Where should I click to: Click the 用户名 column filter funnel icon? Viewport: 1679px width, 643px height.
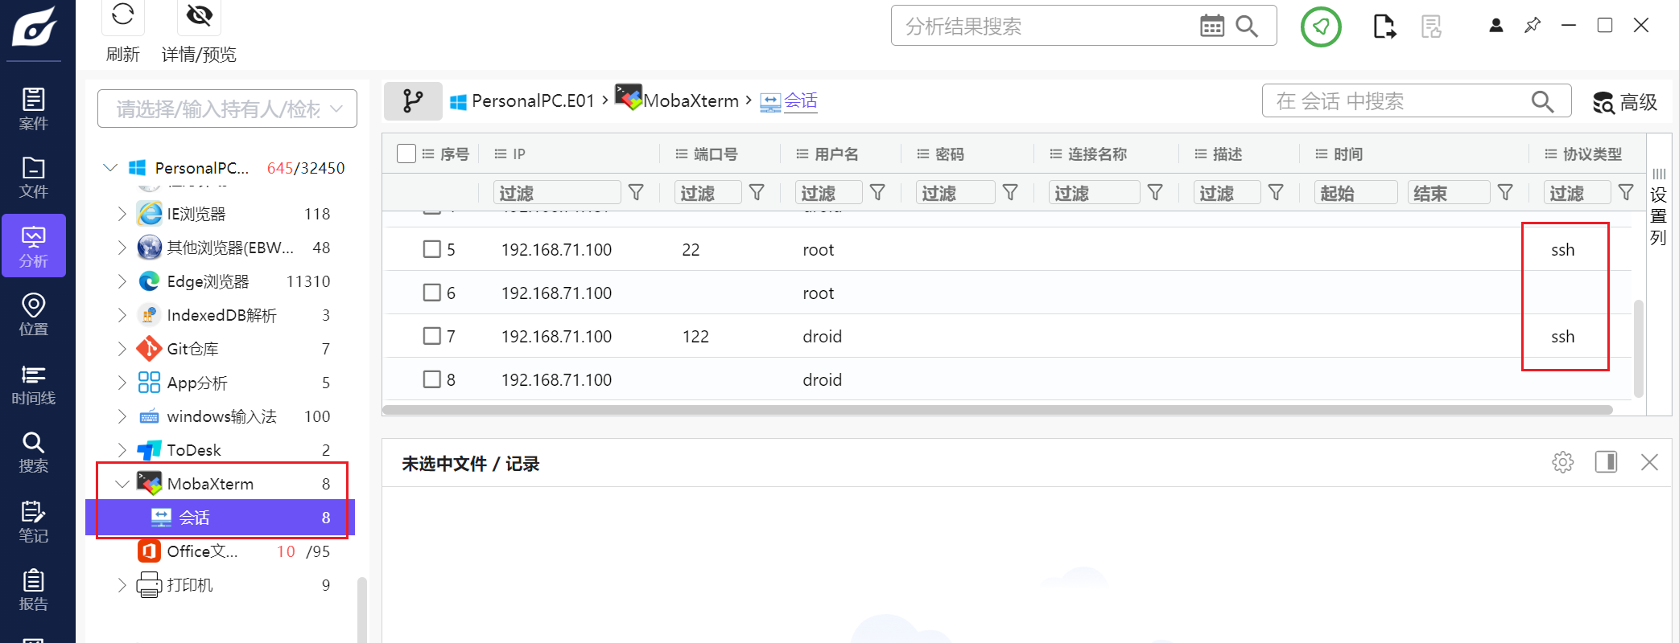[x=877, y=193]
